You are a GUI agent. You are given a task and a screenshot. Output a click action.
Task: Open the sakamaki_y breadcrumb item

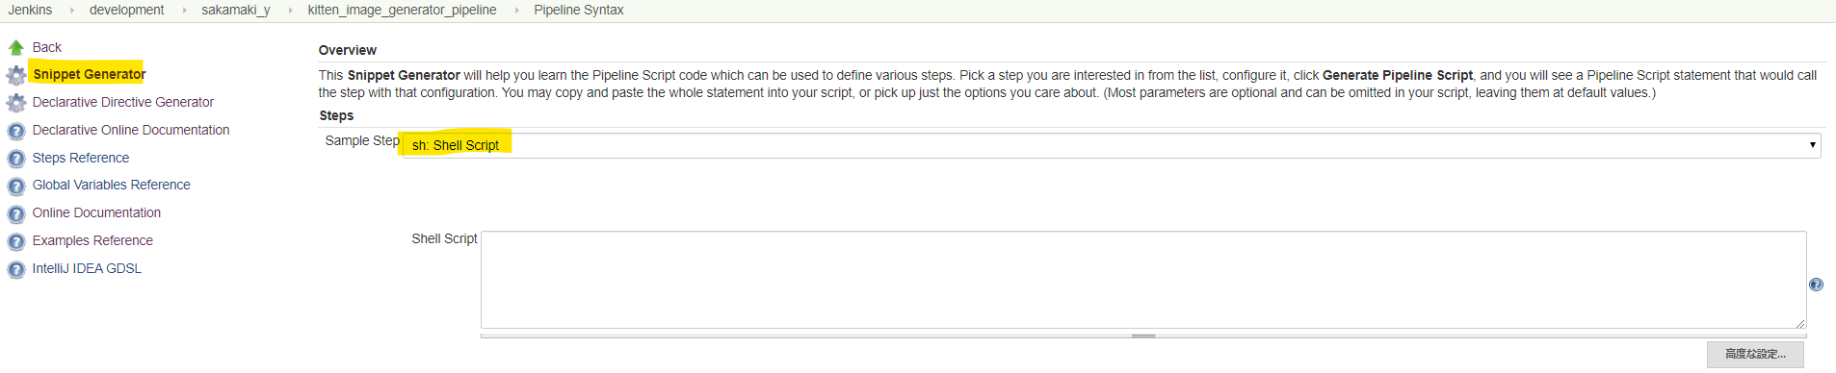(235, 10)
